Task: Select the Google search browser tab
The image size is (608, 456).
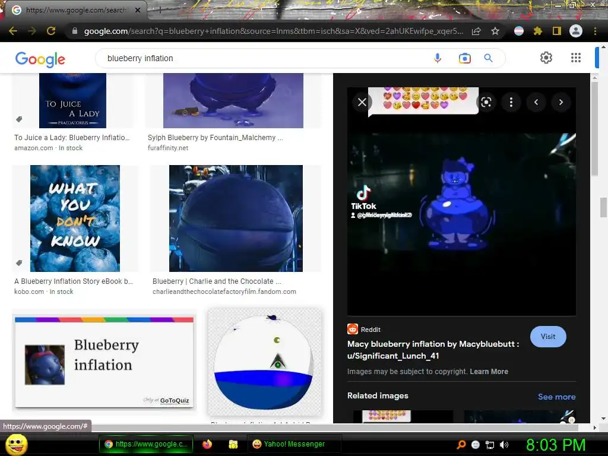Action: coord(75,10)
